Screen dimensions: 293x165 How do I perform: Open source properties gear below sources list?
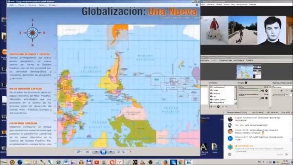pos(218,107)
